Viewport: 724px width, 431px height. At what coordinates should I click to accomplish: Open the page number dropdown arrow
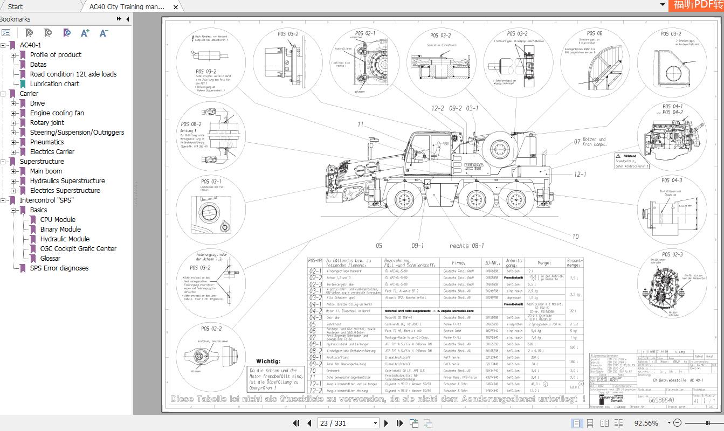click(x=376, y=423)
